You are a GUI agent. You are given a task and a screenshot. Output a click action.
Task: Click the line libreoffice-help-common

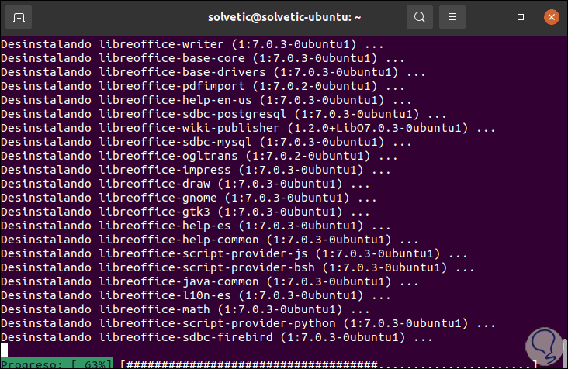coord(210,240)
